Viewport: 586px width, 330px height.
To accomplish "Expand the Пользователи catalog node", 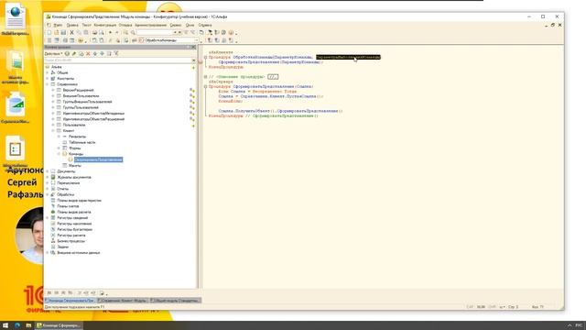I will 53,125.
